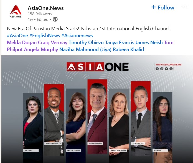Open Melda Dogan's tagged profile

click(x=22, y=43)
